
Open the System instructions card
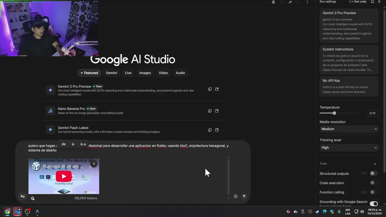[x=349, y=60]
